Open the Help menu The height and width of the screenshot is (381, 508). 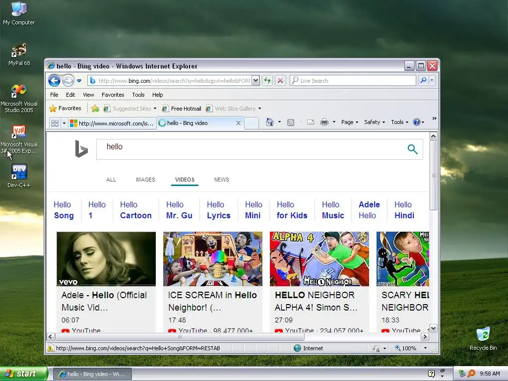coord(157,95)
